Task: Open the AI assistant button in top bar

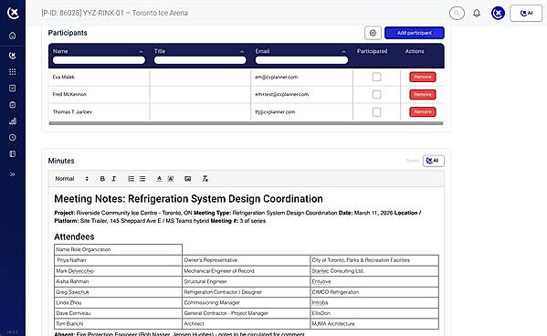Action: [526, 14]
